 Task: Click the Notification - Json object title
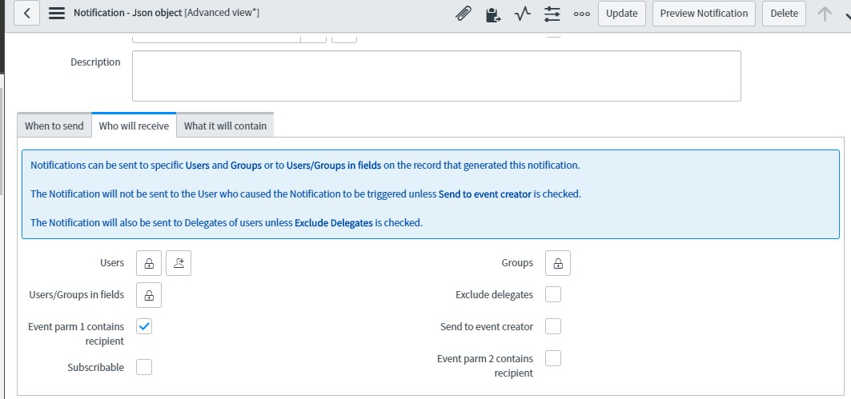click(x=127, y=13)
